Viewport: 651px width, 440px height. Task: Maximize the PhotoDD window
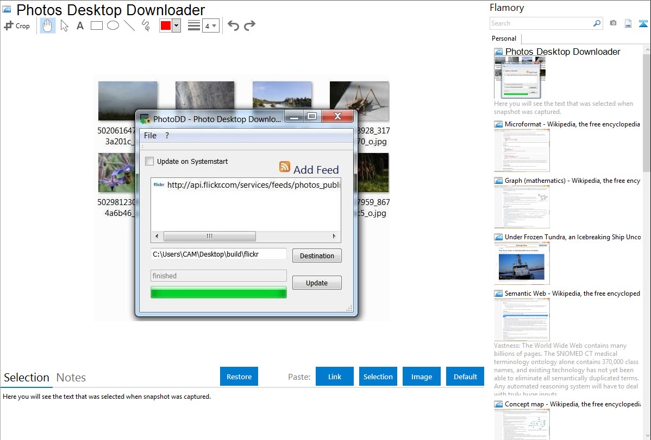312,117
